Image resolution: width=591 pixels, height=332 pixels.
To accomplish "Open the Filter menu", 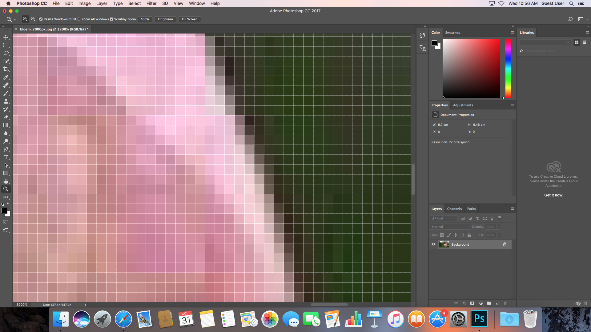I will 151,3.
